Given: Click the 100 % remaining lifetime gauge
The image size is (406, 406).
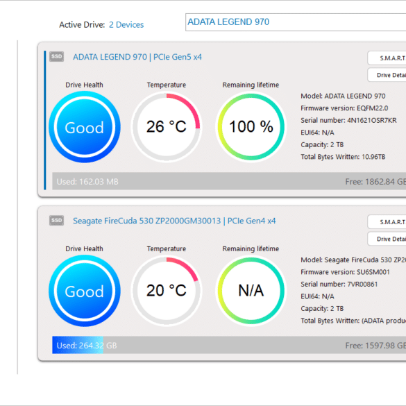Looking at the screenshot, I should coord(251,127).
